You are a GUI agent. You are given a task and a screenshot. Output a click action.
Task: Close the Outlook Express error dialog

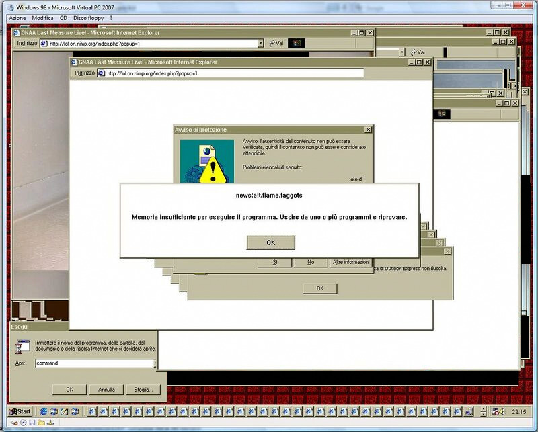pos(447,251)
